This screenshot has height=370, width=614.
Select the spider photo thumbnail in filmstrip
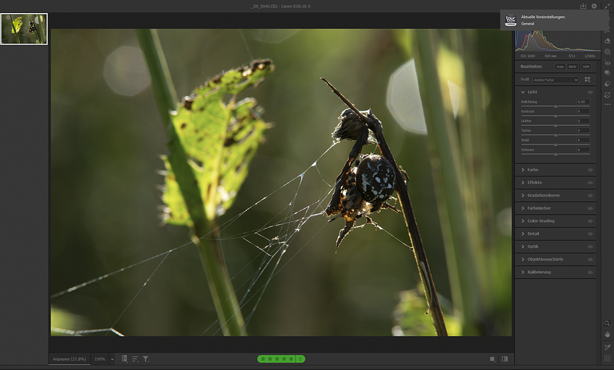24,29
